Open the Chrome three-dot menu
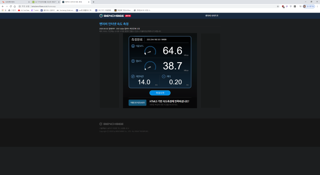Image resolution: width=320 pixels, height=175 pixels. coord(317,6)
